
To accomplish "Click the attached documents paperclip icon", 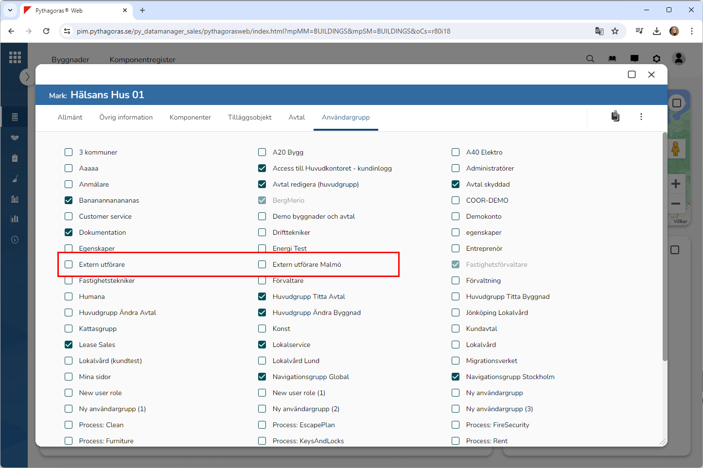I will [615, 117].
